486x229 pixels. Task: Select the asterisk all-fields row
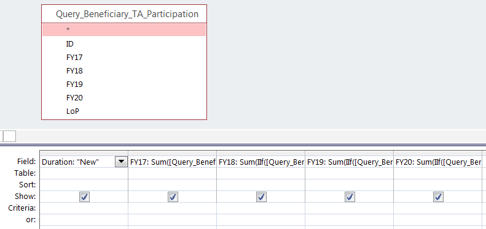pos(124,30)
